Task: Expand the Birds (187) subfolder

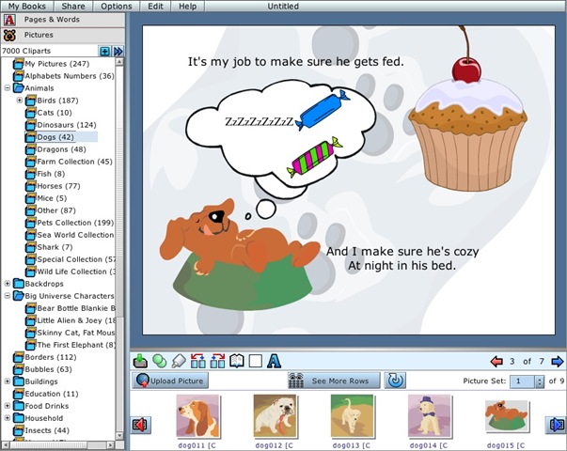Action: pyautogui.click(x=20, y=101)
